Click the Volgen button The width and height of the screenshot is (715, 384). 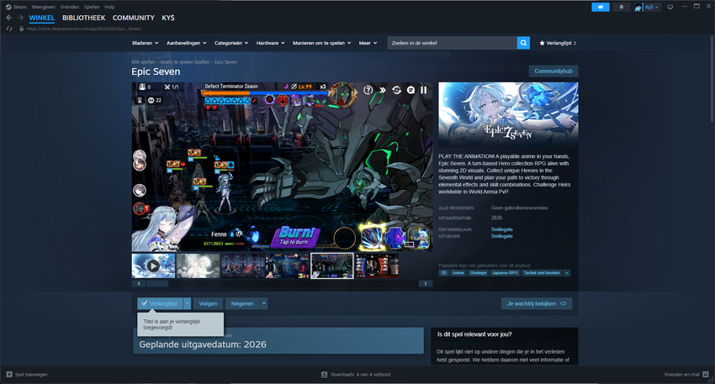pos(208,303)
